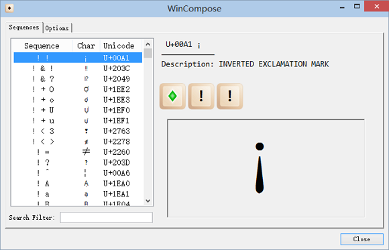This screenshot has width=389, height=250.
Task: Select the U+2278 row
Action: point(78,141)
